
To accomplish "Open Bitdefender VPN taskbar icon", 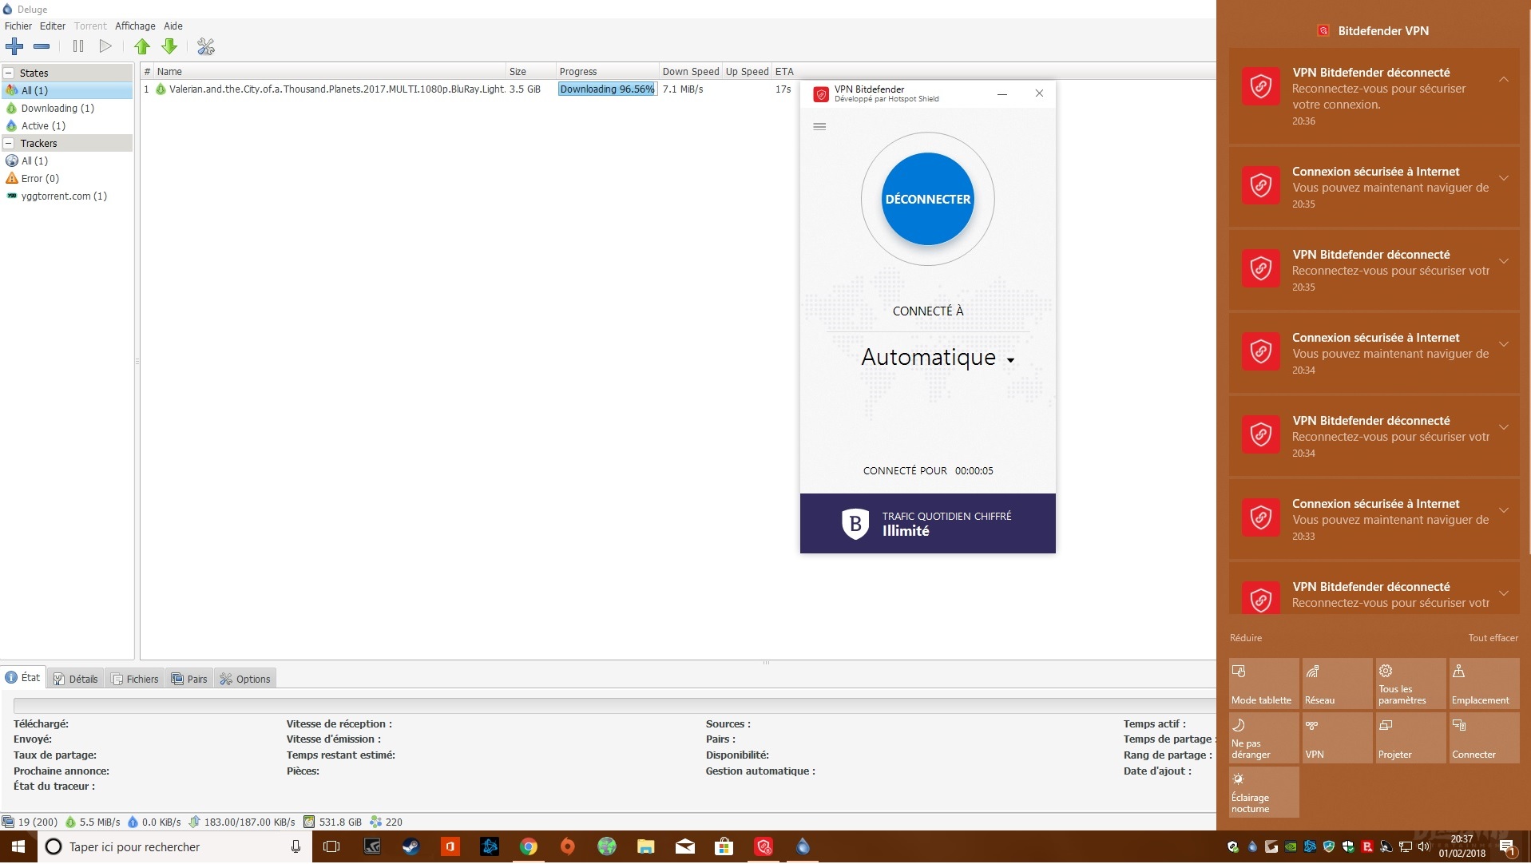I will (x=764, y=846).
